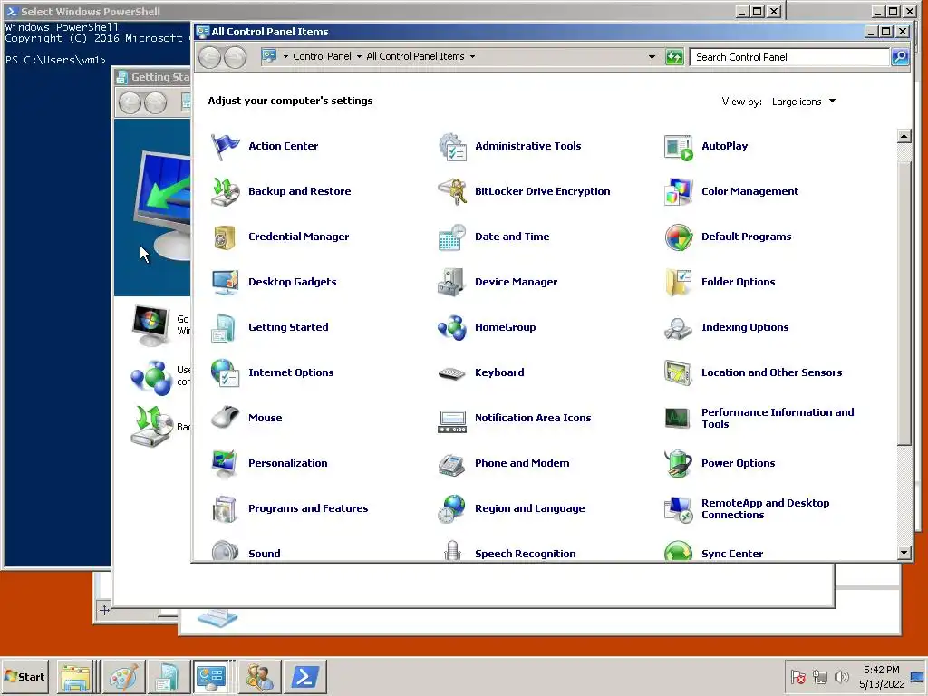Click the green refresh button in address bar

point(674,57)
